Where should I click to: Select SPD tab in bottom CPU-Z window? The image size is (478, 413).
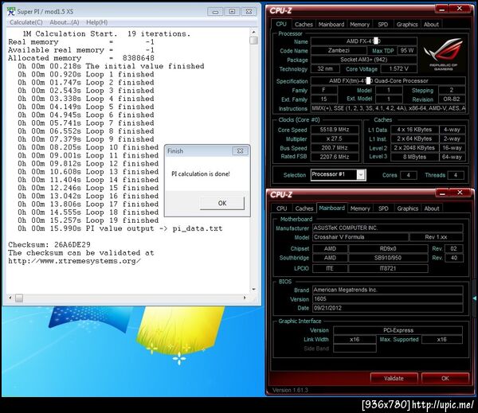click(x=383, y=208)
